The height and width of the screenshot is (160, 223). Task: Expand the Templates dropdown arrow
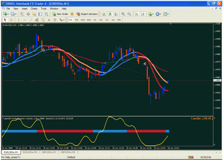(x=168, y=14)
